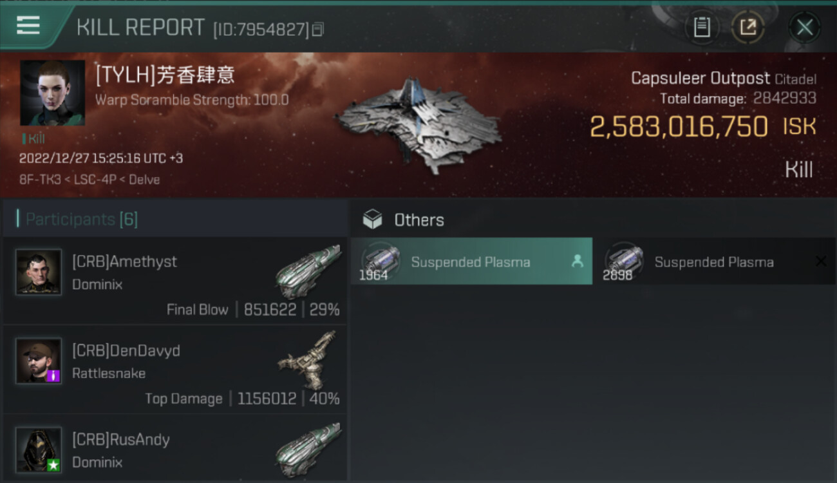
Task: Close the kill report window
Action: 804,27
